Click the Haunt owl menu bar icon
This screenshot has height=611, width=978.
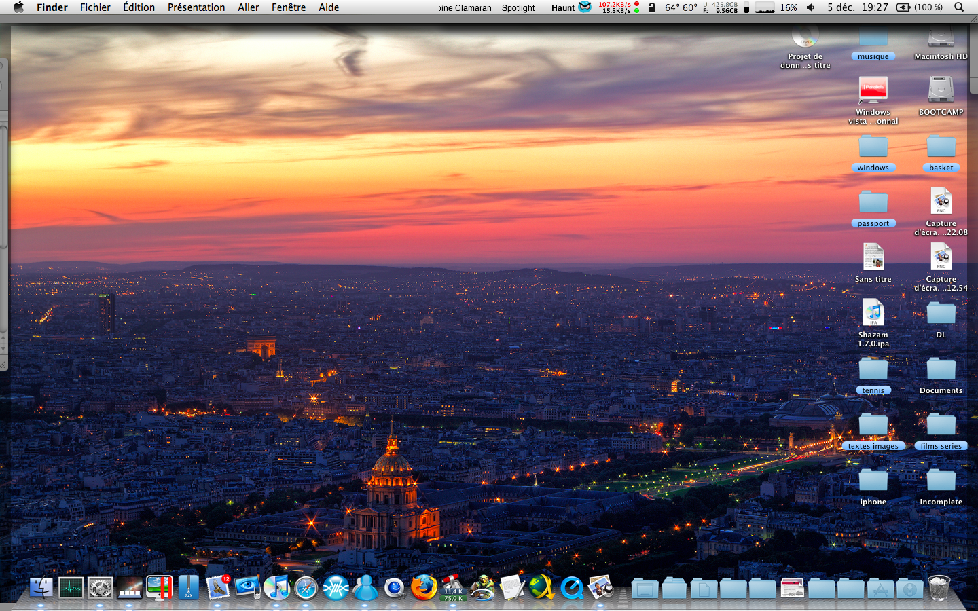[x=585, y=7]
